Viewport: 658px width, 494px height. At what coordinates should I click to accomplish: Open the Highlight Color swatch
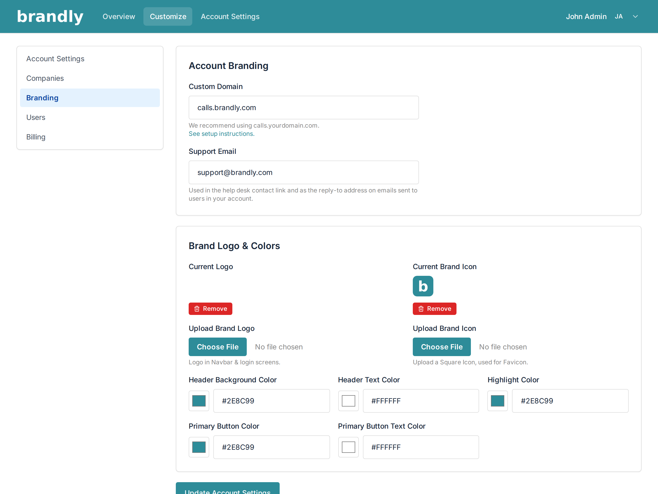point(497,401)
